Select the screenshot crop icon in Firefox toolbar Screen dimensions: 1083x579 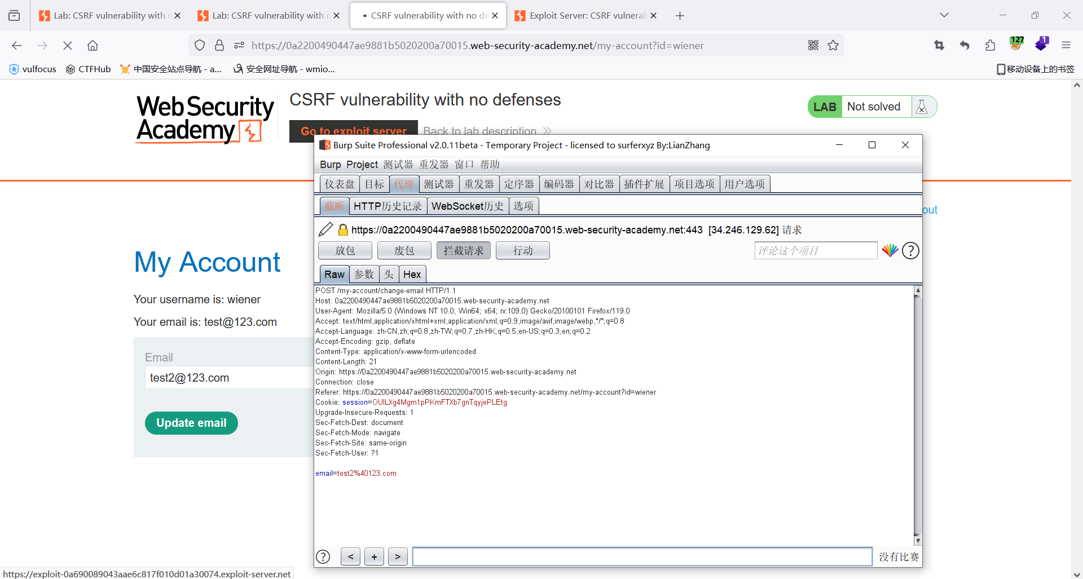coord(939,45)
